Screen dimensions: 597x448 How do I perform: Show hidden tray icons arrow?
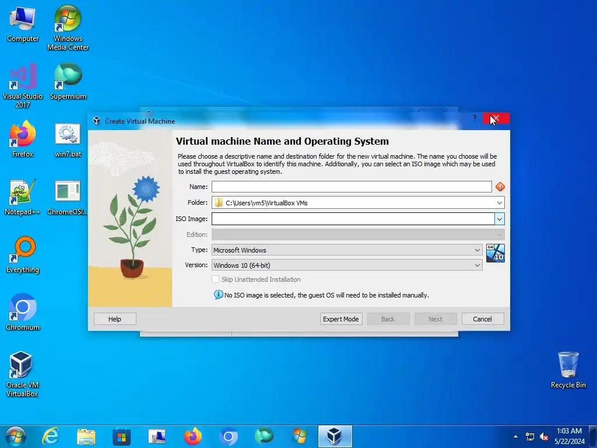[515, 436]
